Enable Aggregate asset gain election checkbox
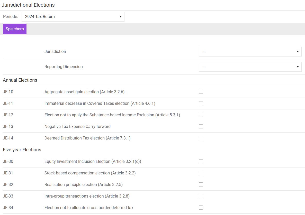Screen dimensions: 305x215 pyautogui.click(x=201, y=92)
